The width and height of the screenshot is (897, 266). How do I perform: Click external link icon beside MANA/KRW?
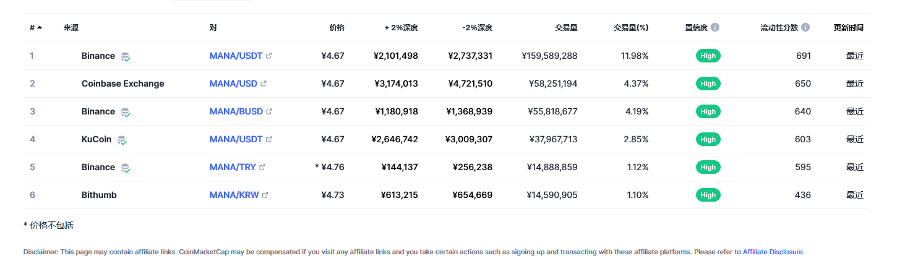click(x=265, y=195)
